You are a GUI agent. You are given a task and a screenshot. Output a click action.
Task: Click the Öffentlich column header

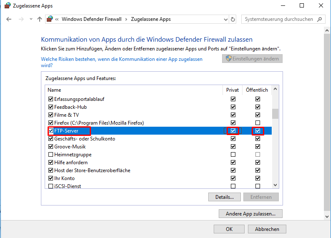pos(257,90)
